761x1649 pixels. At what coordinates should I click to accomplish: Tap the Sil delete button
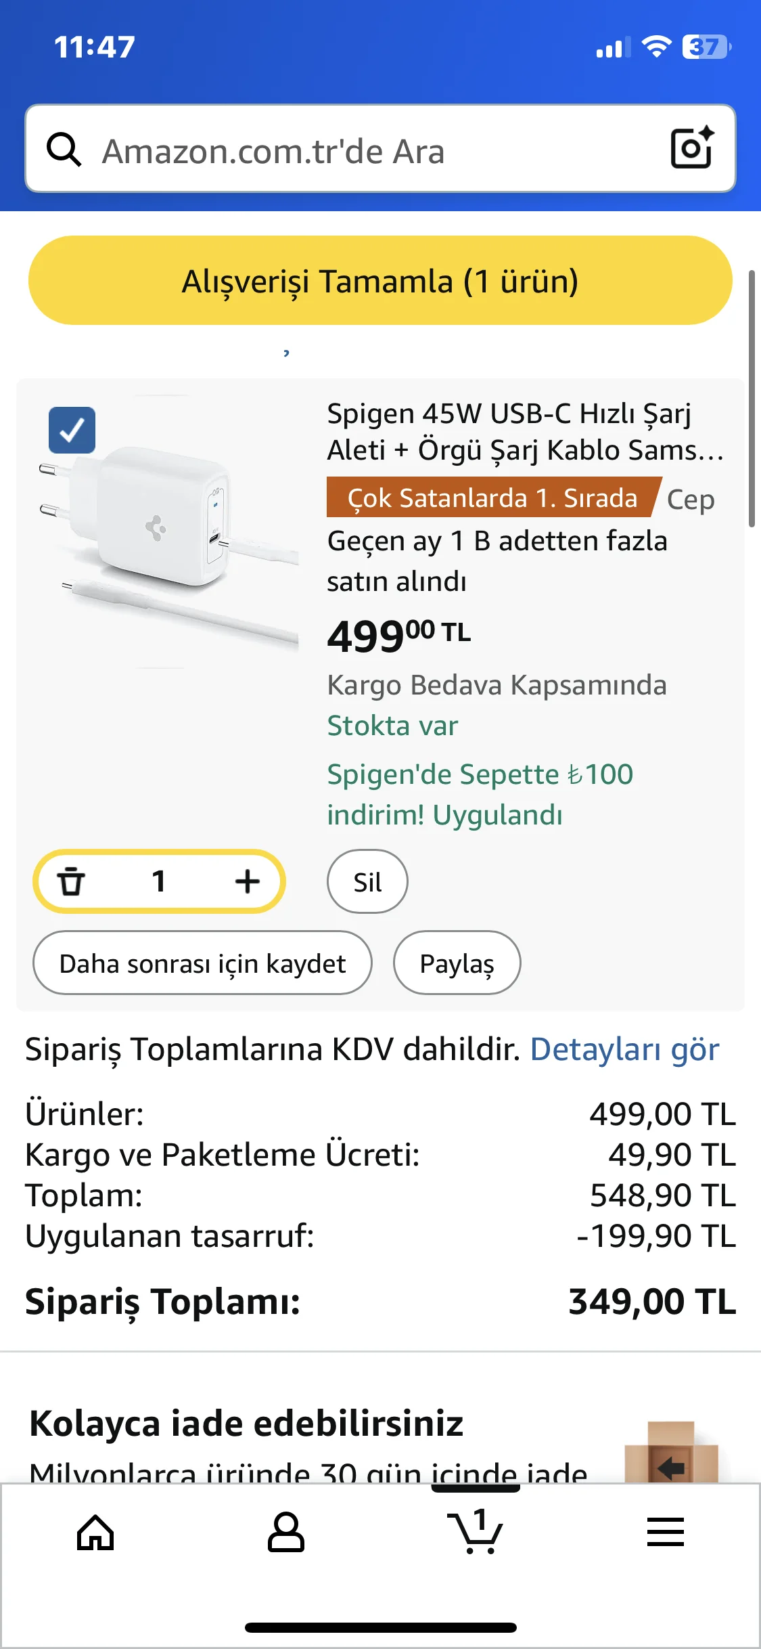(367, 881)
